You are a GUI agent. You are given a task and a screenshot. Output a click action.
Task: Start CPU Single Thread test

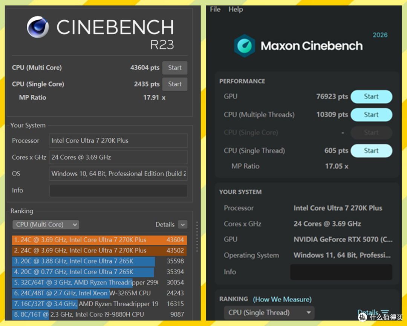pyautogui.click(x=371, y=151)
